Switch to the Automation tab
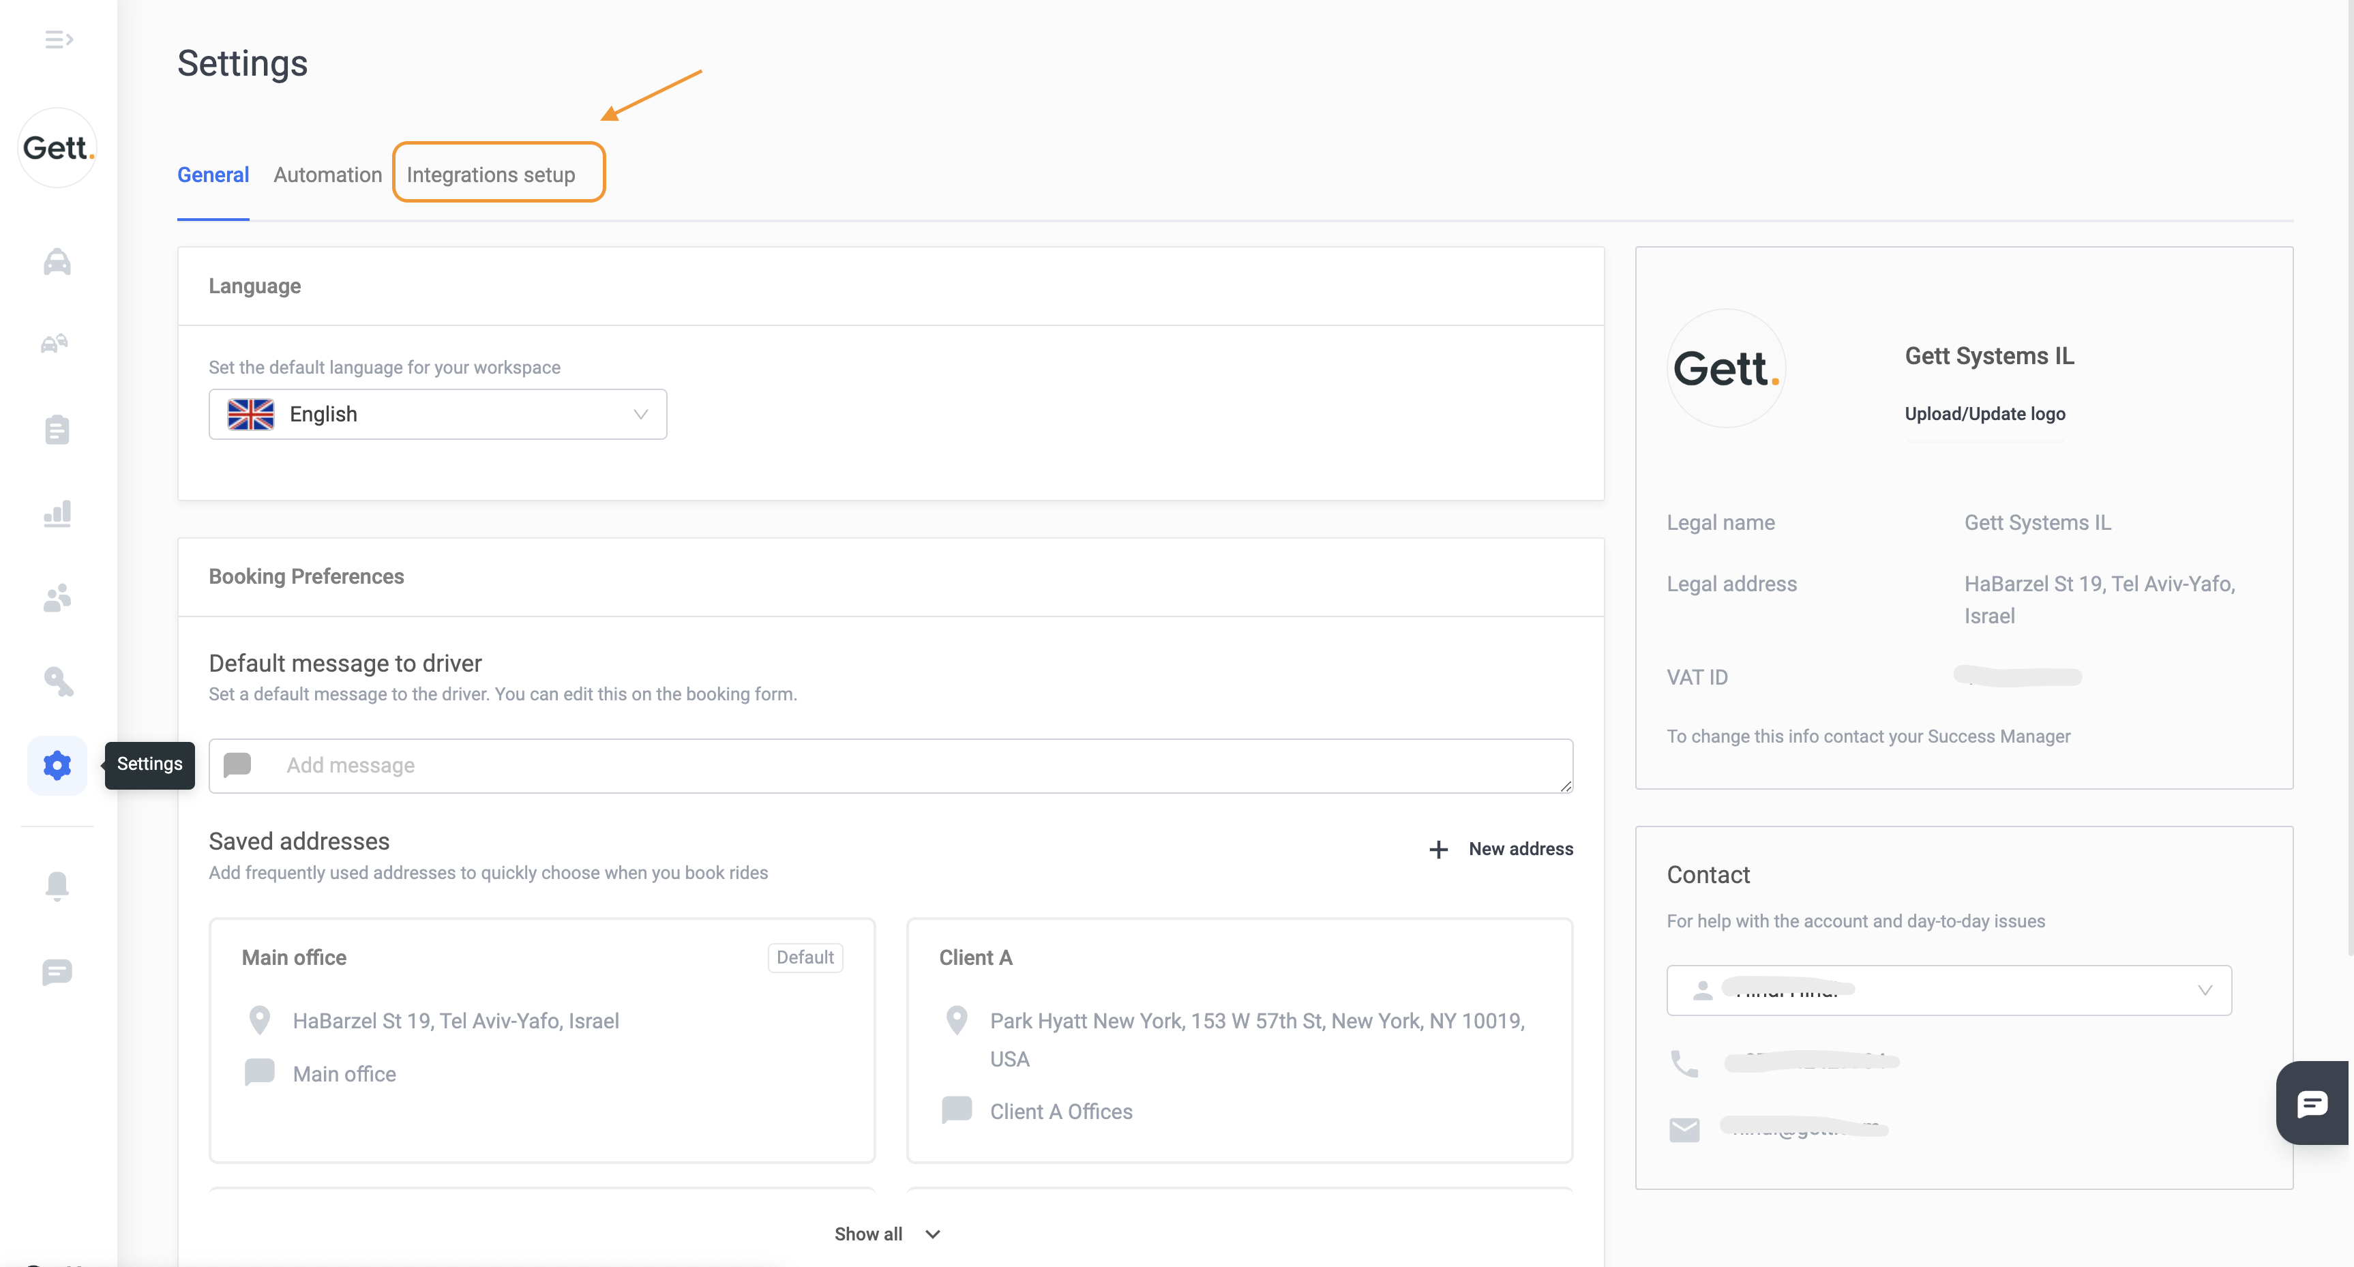Image resolution: width=2354 pixels, height=1267 pixels. 327,175
